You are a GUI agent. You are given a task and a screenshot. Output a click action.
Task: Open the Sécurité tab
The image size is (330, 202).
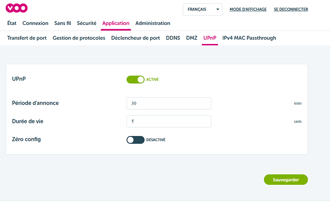pyautogui.click(x=87, y=23)
